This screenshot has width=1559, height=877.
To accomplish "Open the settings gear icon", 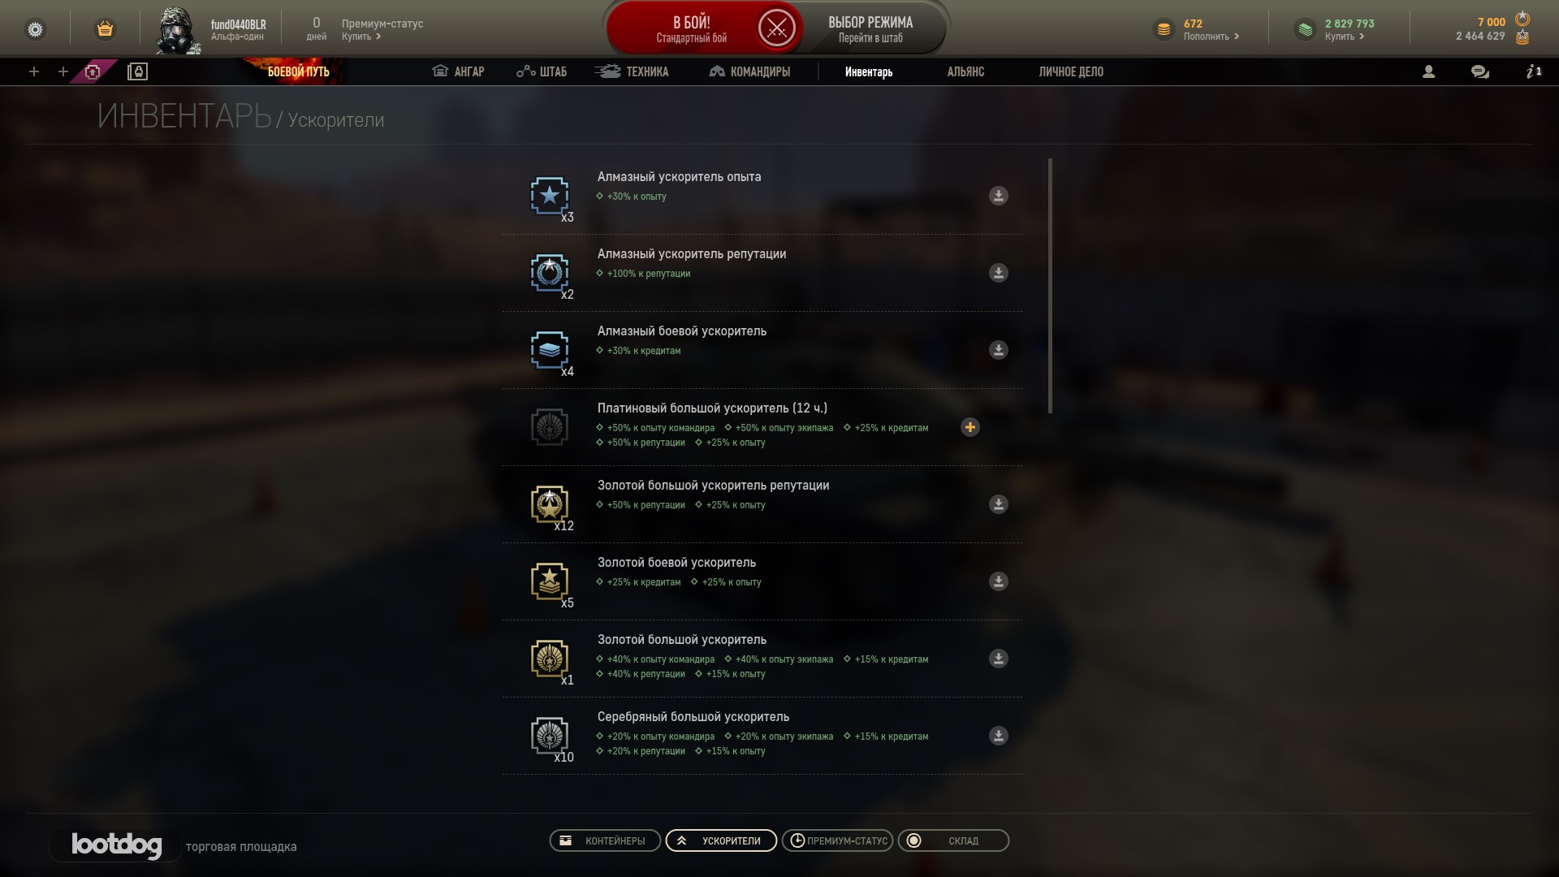I will pyautogui.click(x=35, y=29).
